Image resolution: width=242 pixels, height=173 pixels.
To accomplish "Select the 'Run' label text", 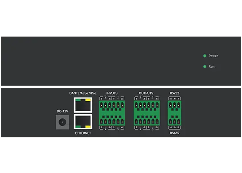I will (212, 66).
